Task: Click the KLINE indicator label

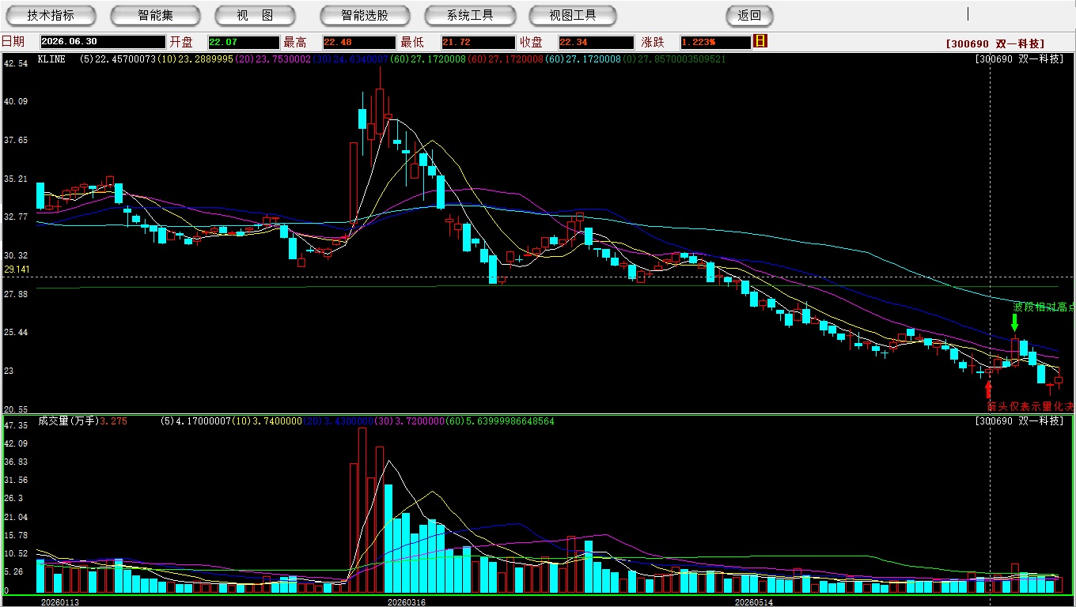Action: (x=51, y=59)
